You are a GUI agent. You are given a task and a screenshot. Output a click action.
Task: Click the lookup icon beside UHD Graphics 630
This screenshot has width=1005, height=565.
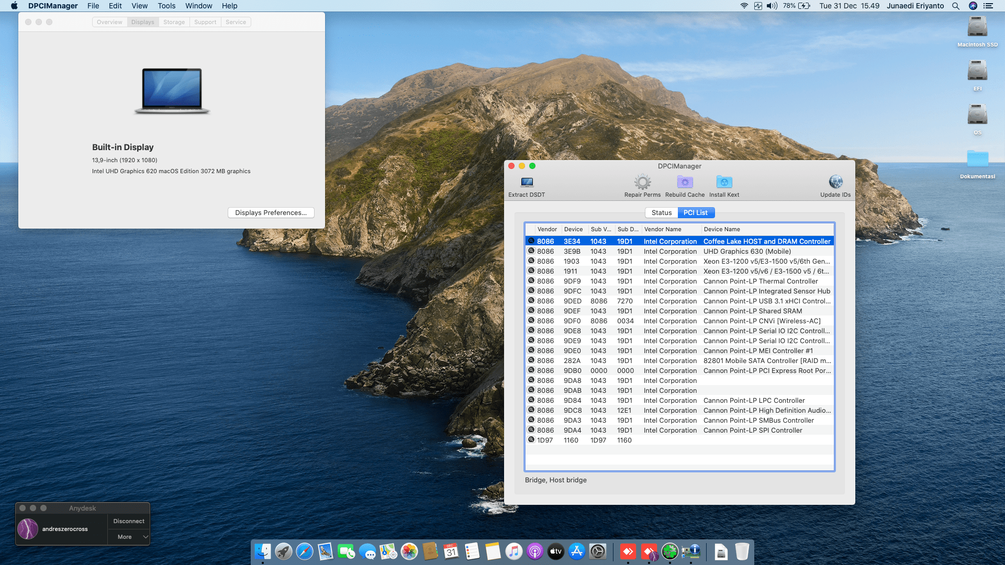pos(531,251)
